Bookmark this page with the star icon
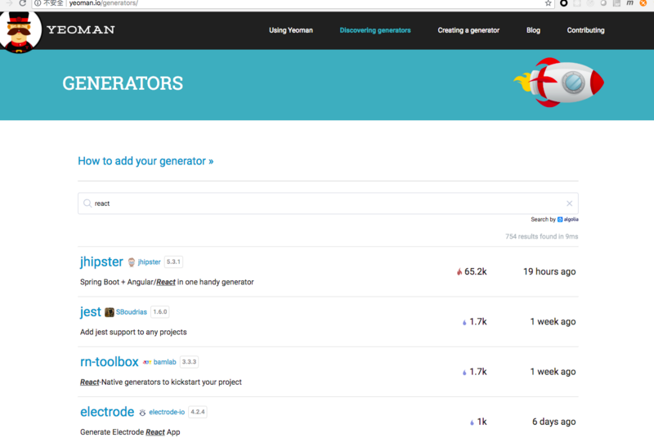The image size is (654, 438). 548,3
